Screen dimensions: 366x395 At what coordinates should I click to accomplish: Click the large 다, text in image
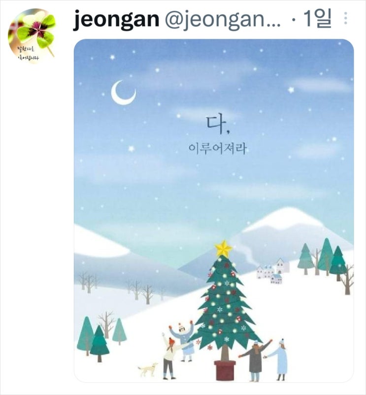(218, 125)
